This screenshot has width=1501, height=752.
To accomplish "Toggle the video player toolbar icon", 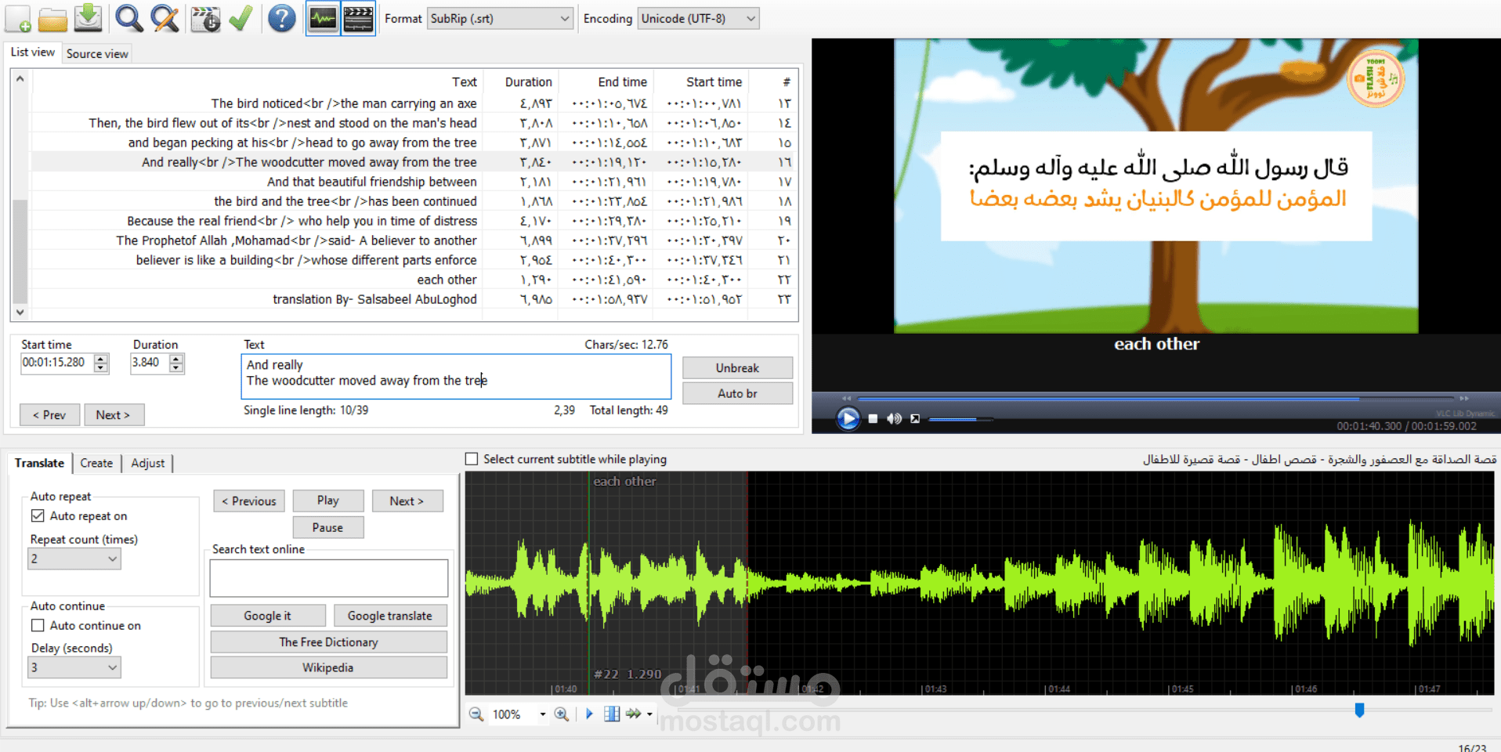I will [x=358, y=18].
